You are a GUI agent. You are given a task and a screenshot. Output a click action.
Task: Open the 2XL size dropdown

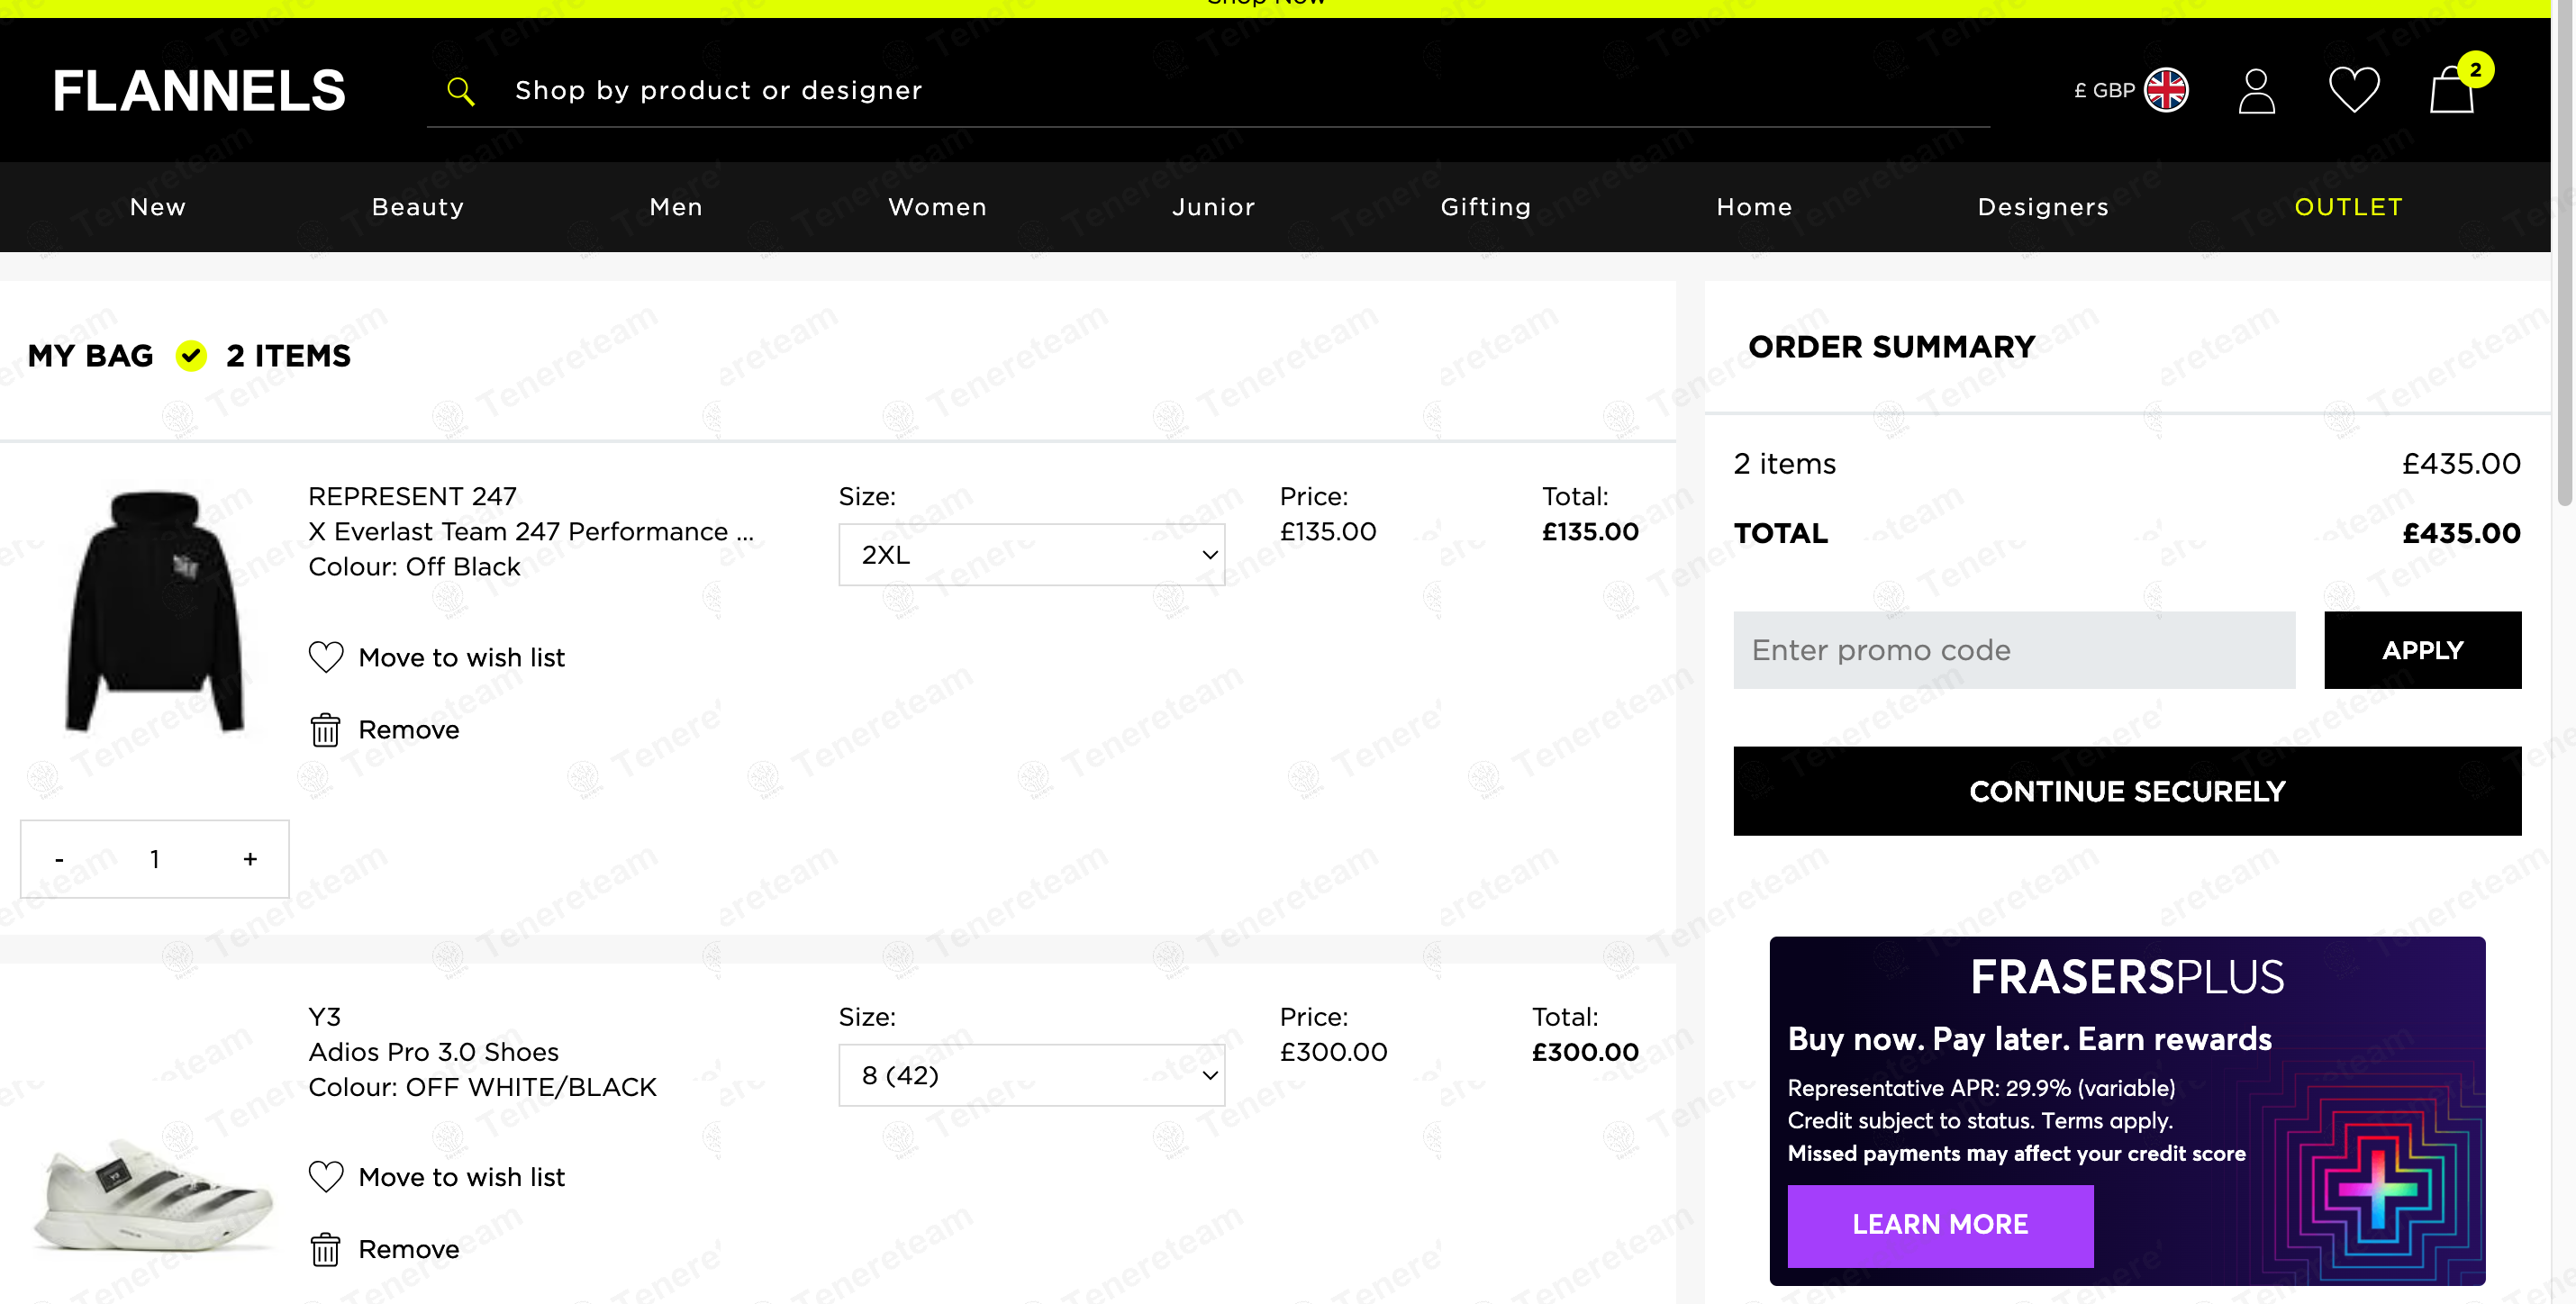(x=1031, y=555)
